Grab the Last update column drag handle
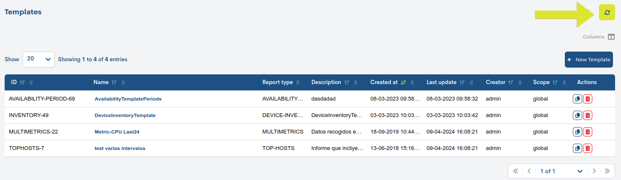Screen dimensions: 621x180 point(471,82)
